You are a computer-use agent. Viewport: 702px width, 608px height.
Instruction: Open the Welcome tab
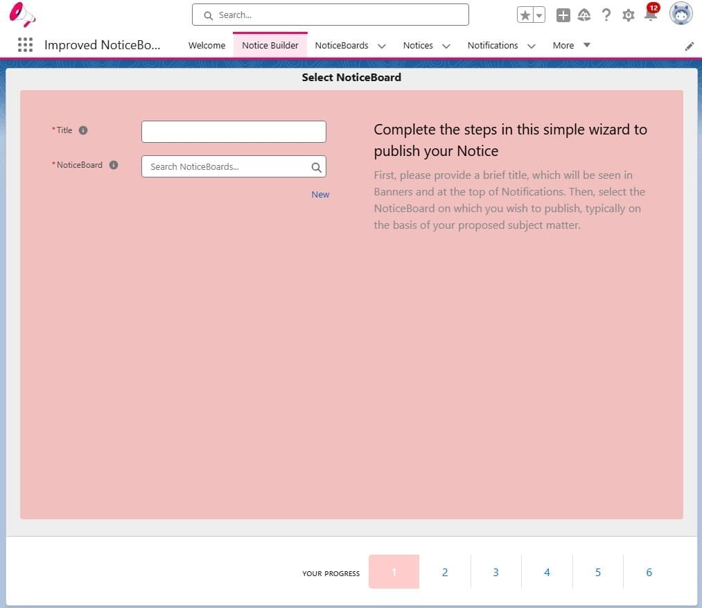pos(207,45)
